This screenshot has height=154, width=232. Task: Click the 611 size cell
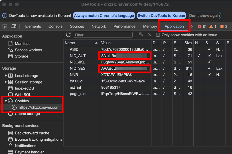[189, 68]
